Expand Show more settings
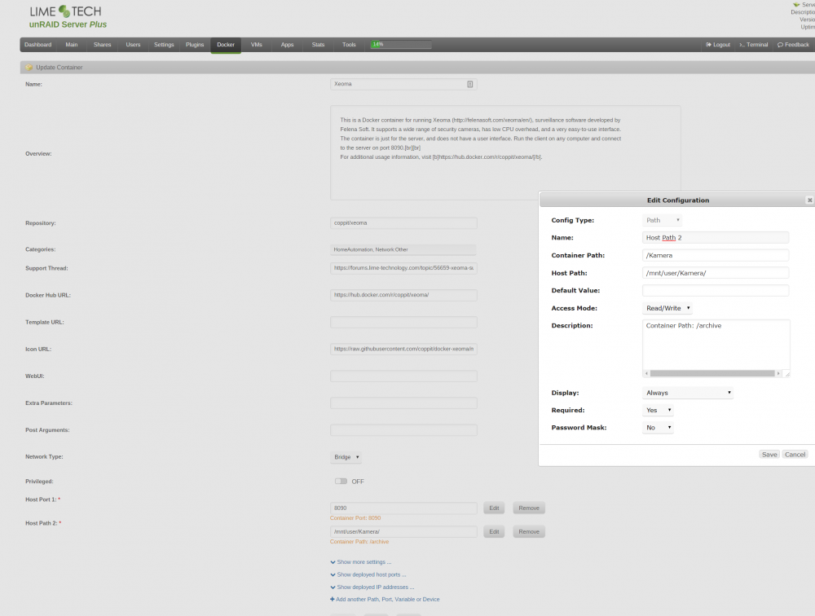815x616 pixels. pyautogui.click(x=361, y=562)
